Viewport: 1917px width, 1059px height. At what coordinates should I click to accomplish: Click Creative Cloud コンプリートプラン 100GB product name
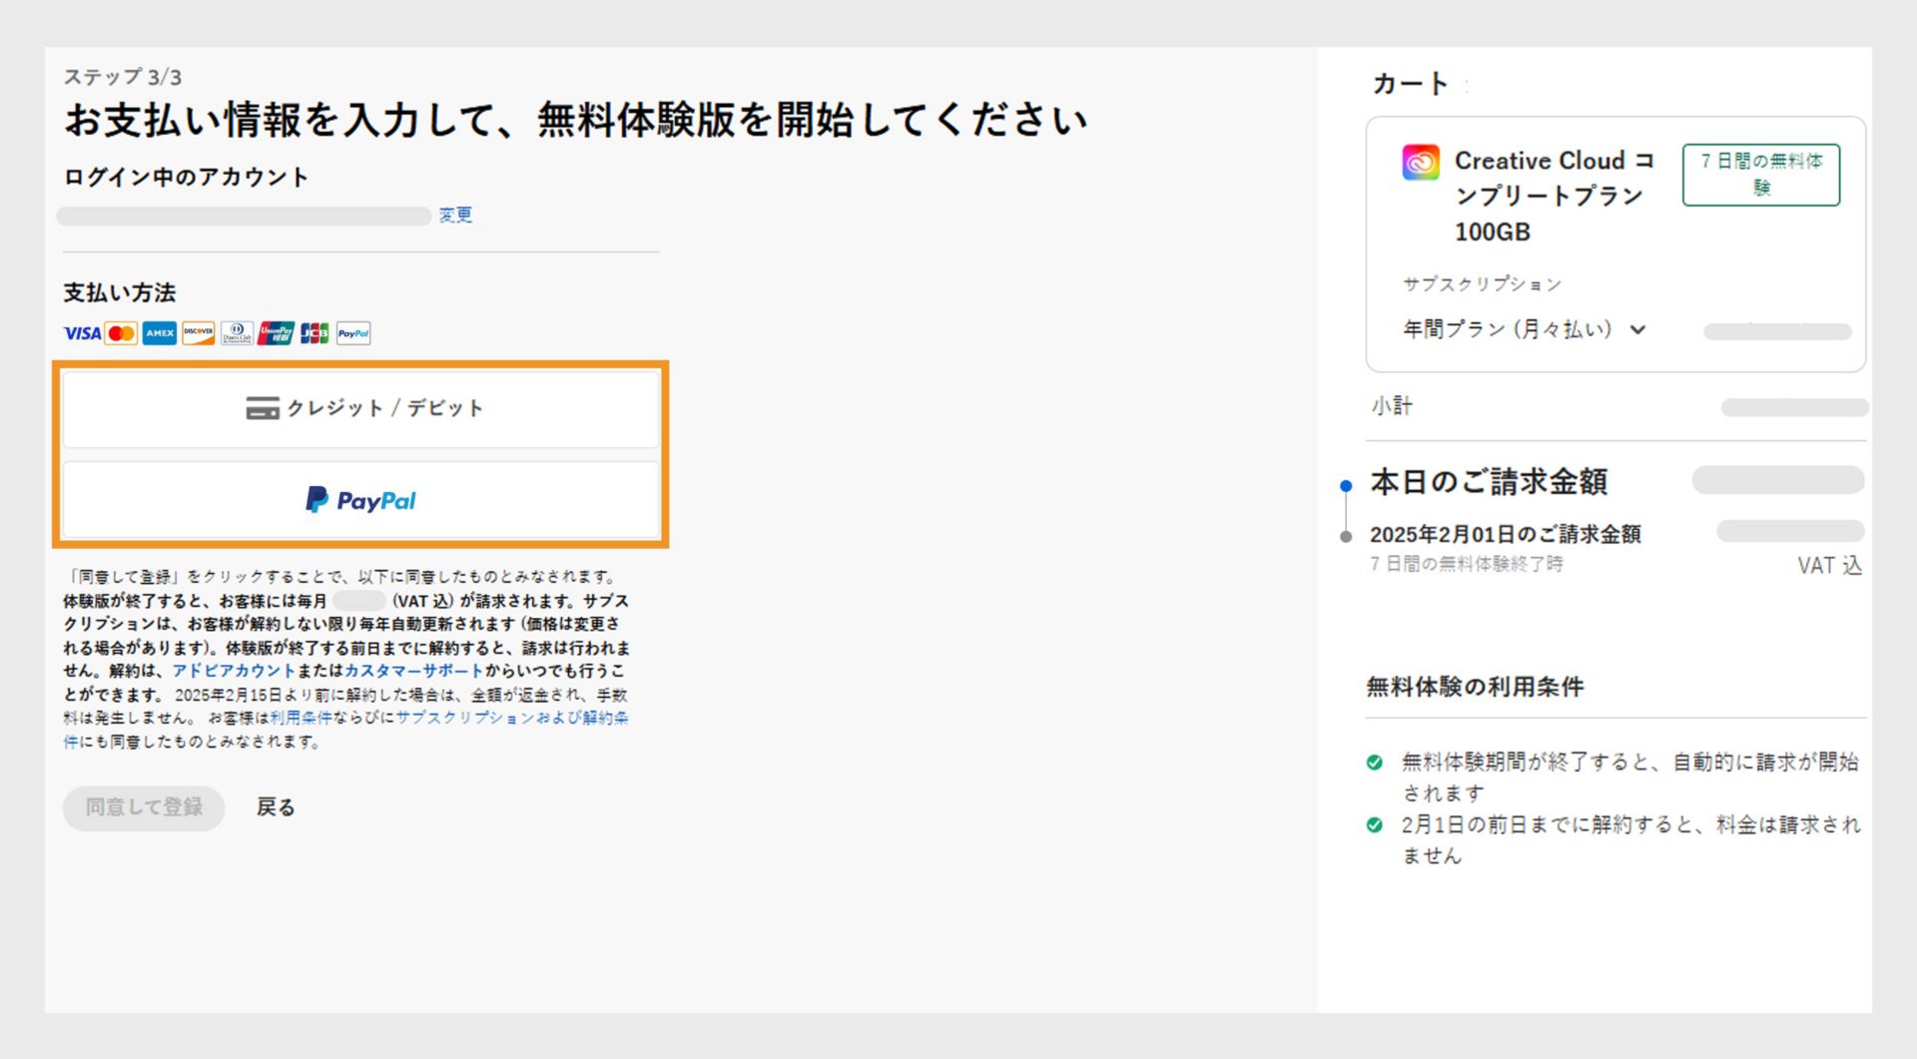pos(1555,197)
